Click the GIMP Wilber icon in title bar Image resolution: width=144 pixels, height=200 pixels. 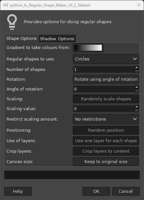tap(6, 5)
